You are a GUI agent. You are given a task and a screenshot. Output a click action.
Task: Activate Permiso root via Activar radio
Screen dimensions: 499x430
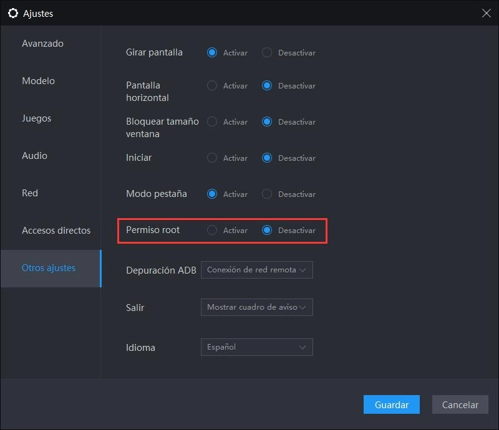(x=212, y=230)
